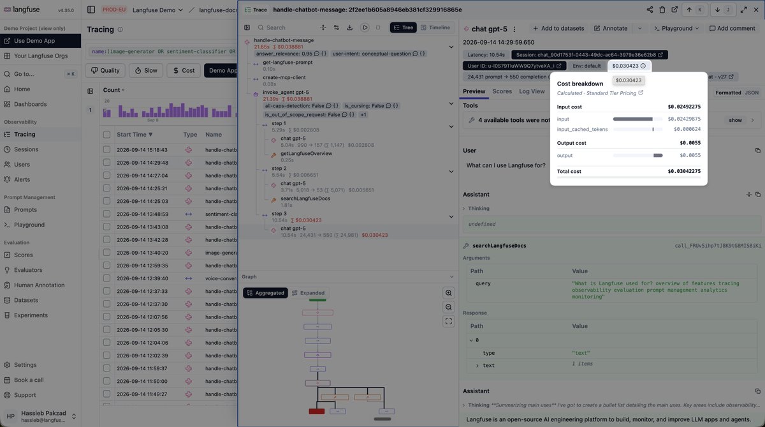Switch graph to Expanded mode

click(x=308, y=293)
